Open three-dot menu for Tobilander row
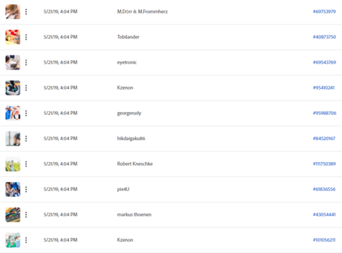Image resolution: width=342 pixels, height=253 pixels. point(26,37)
